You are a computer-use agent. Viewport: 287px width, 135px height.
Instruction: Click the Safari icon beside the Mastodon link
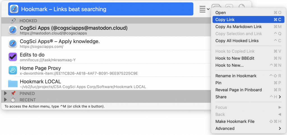coord(13,30)
